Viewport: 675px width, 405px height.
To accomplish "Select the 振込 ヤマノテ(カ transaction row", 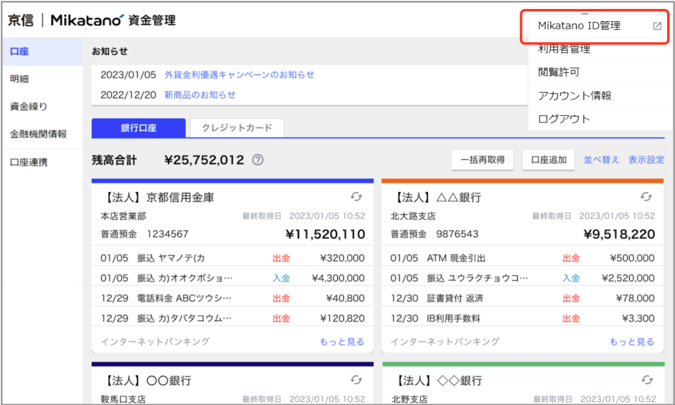I will tap(233, 258).
